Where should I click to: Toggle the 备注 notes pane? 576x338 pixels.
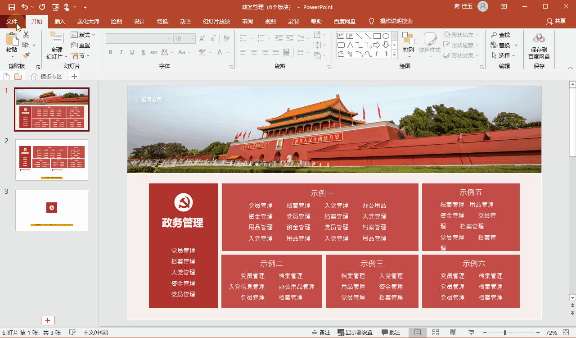tap(321, 333)
